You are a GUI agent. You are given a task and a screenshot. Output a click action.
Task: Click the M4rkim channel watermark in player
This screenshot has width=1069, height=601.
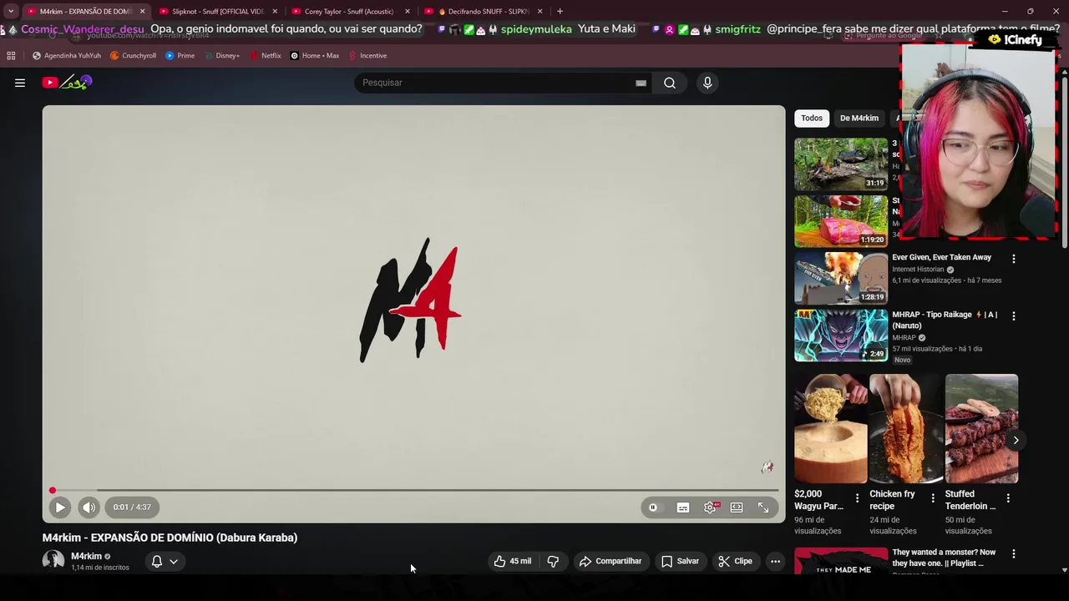click(768, 467)
